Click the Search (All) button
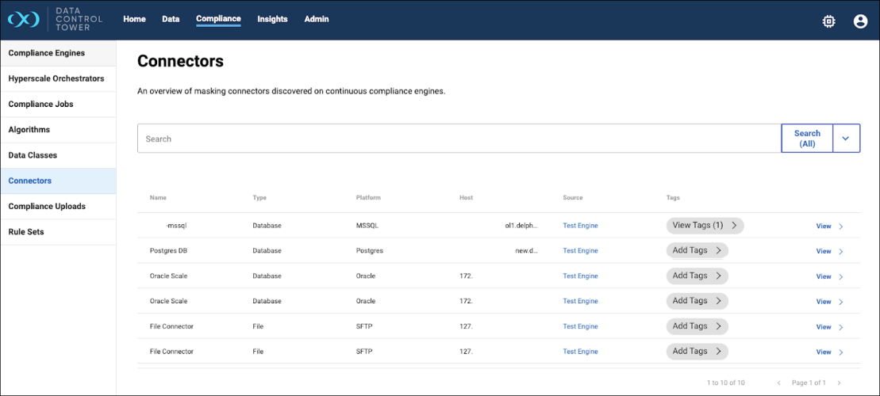 point(807,139)
